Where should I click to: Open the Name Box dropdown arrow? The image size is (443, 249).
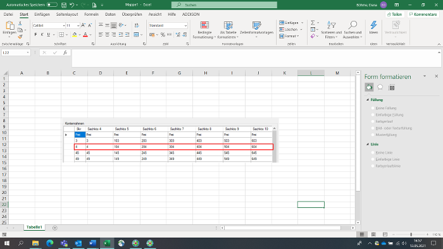point(28,52)
